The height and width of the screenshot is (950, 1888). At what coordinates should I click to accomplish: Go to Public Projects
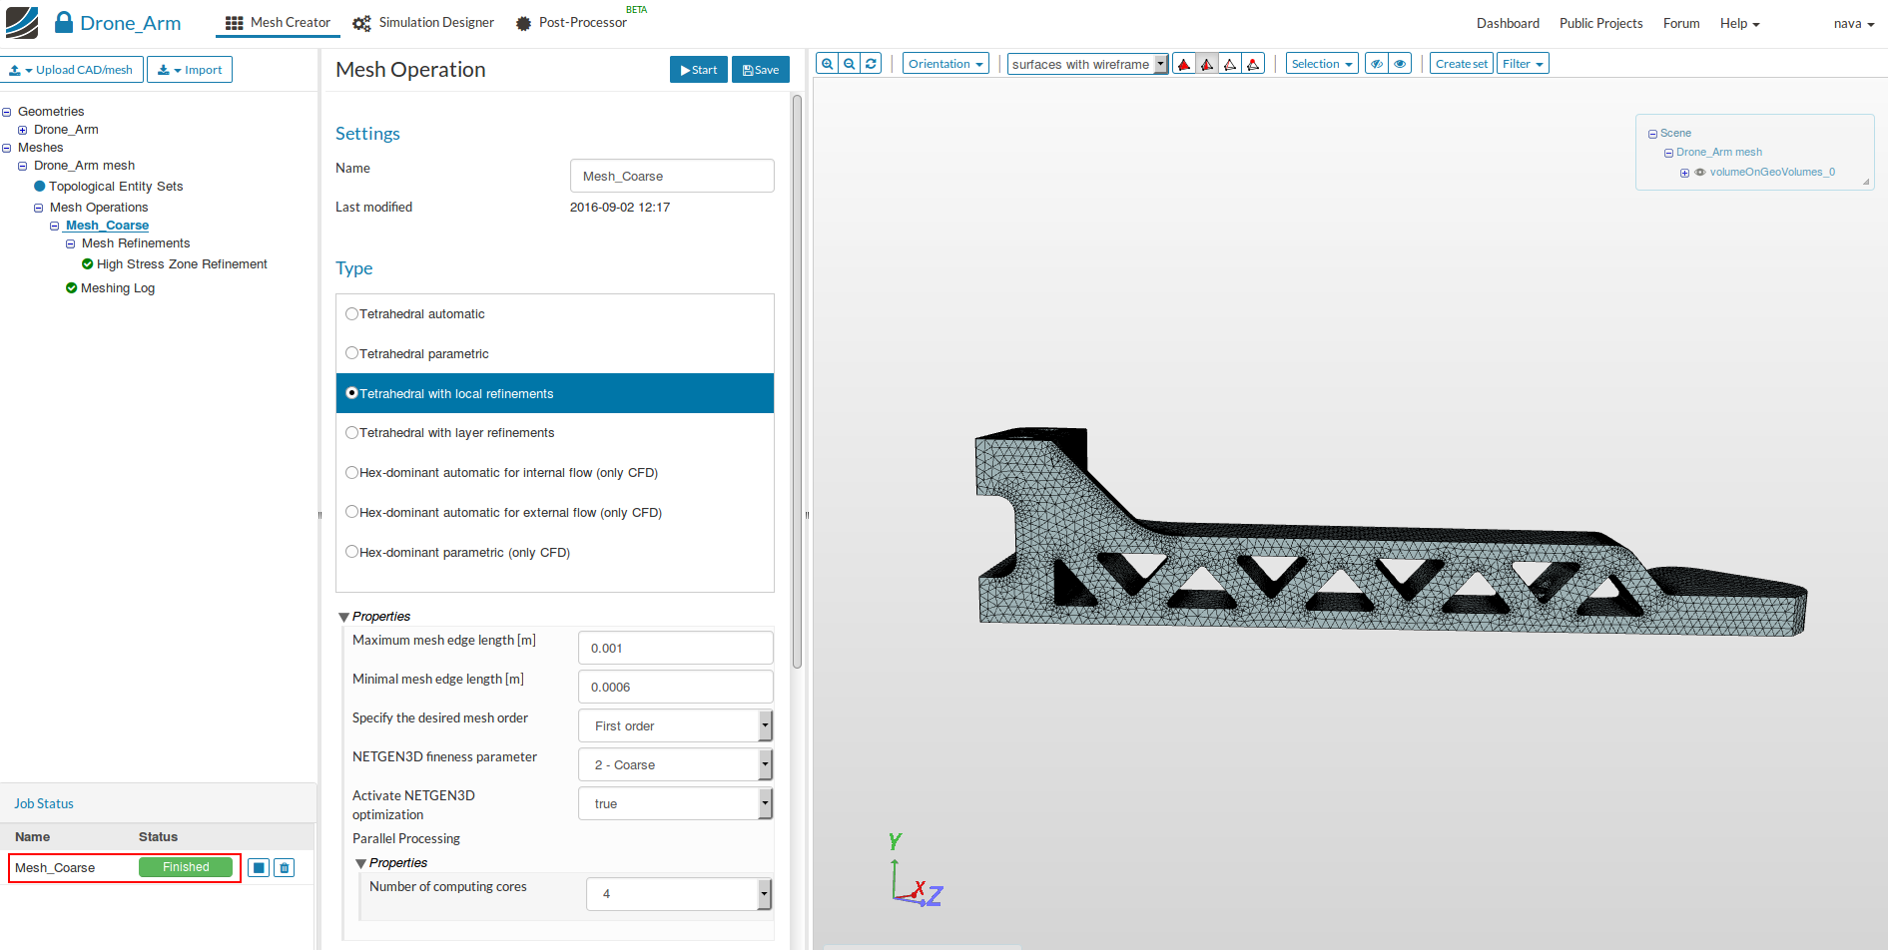tap(1600, 23)
